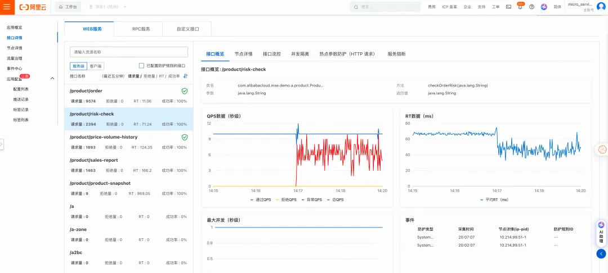The width and height of the screenshot is (608, 273).
Task: Open 配置列表 in sidebar
Action: [21, 89]
